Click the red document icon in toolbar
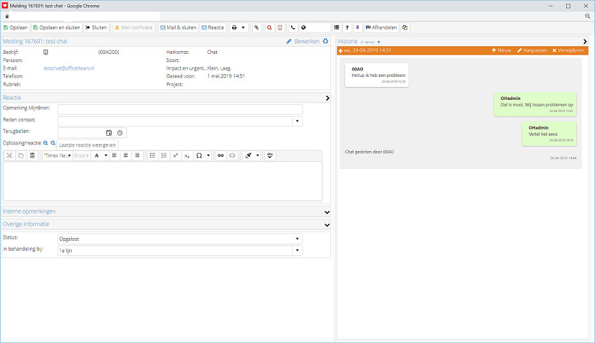This screenshot has height=343, width=595. click(x=280, y=28)
